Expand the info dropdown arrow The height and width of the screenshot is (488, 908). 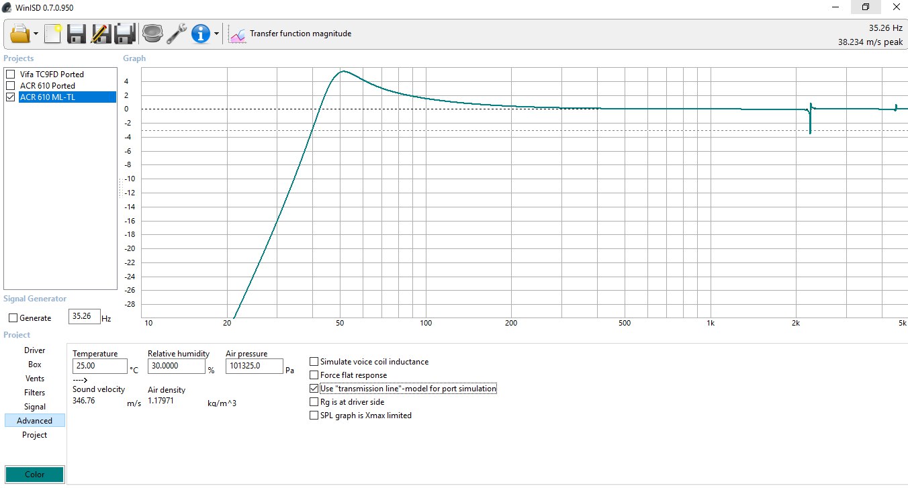[216, 34]
